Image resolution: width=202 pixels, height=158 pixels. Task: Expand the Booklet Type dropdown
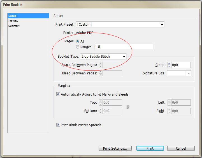(x=103, y=57)
